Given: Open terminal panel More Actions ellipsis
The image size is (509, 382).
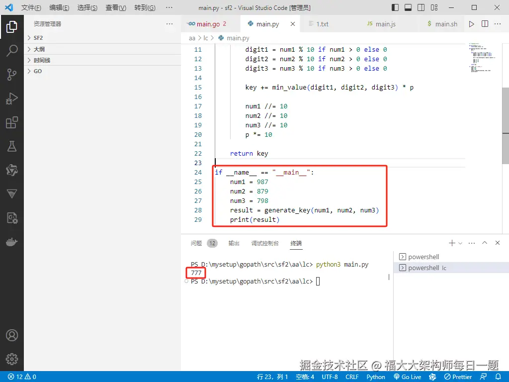Looking at the screenshot, I should coord(472,243).
